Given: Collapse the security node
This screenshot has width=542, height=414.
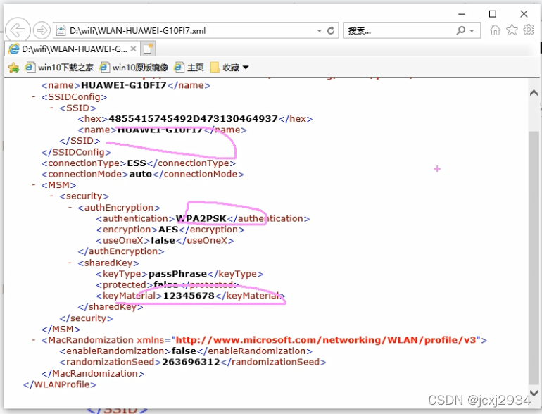Looking at the screenshot, I should [52, 196].
